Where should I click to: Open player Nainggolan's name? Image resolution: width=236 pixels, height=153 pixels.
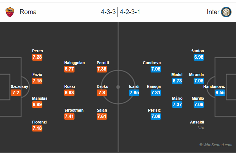pos(74,63)
